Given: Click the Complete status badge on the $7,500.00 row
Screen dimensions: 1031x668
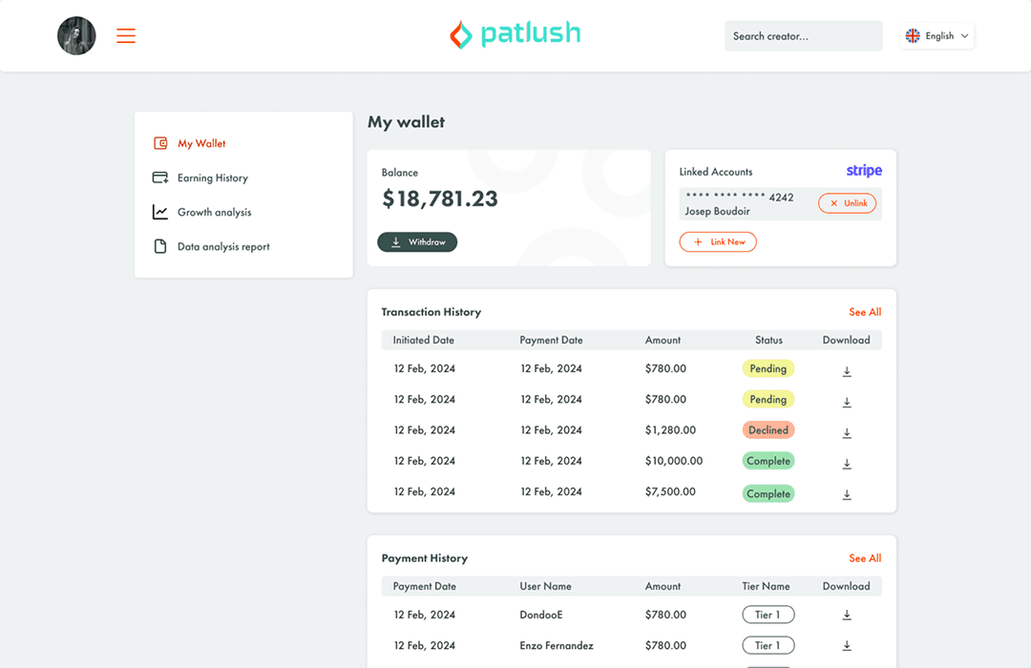Looking at the screenshot, I should 768,493.
